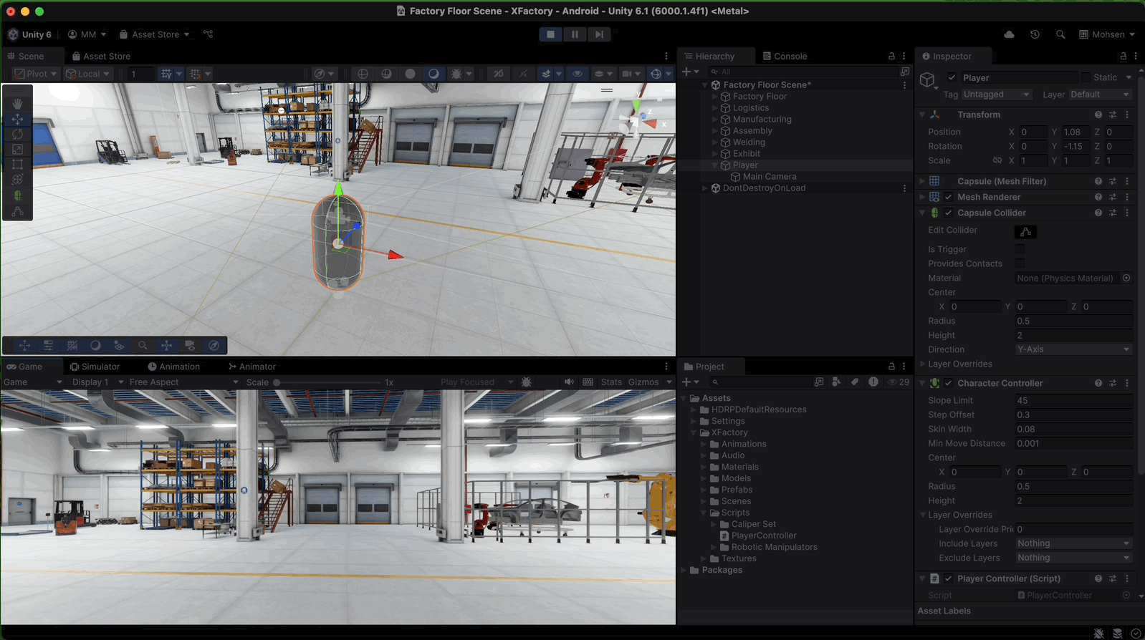Image resolution: width=1145 pixels, height=640 pixels.
Task: Click the search icon in top toolbar
Action: click(1060, 34)
